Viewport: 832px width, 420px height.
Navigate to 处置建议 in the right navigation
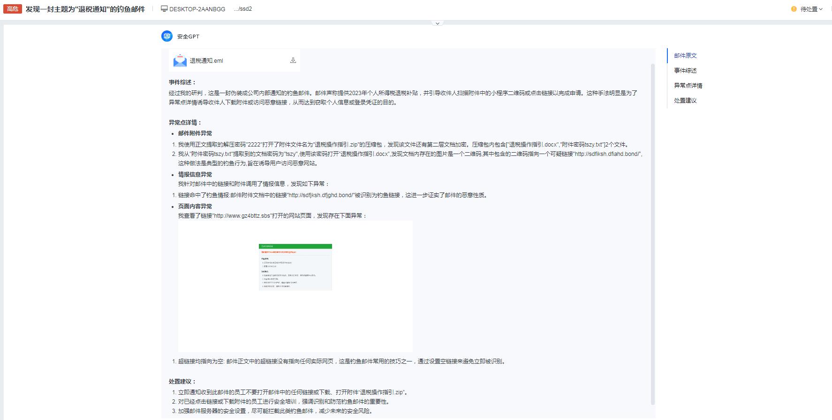point(685,100)
